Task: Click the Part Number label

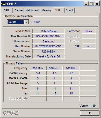Action: tap(23, 46)
